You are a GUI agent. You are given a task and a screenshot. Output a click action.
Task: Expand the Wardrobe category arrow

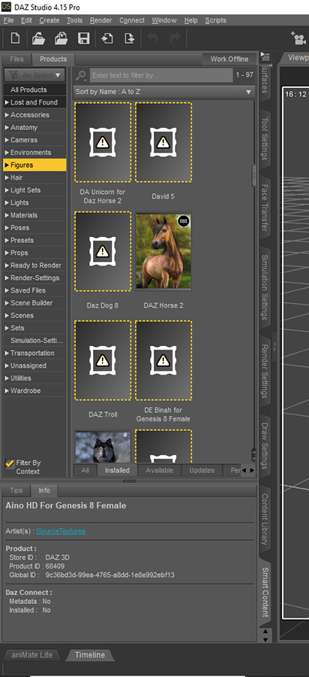click(7, 390)
